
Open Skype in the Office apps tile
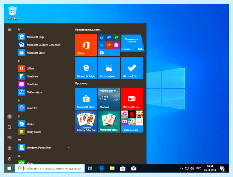(x=101, y=53)
